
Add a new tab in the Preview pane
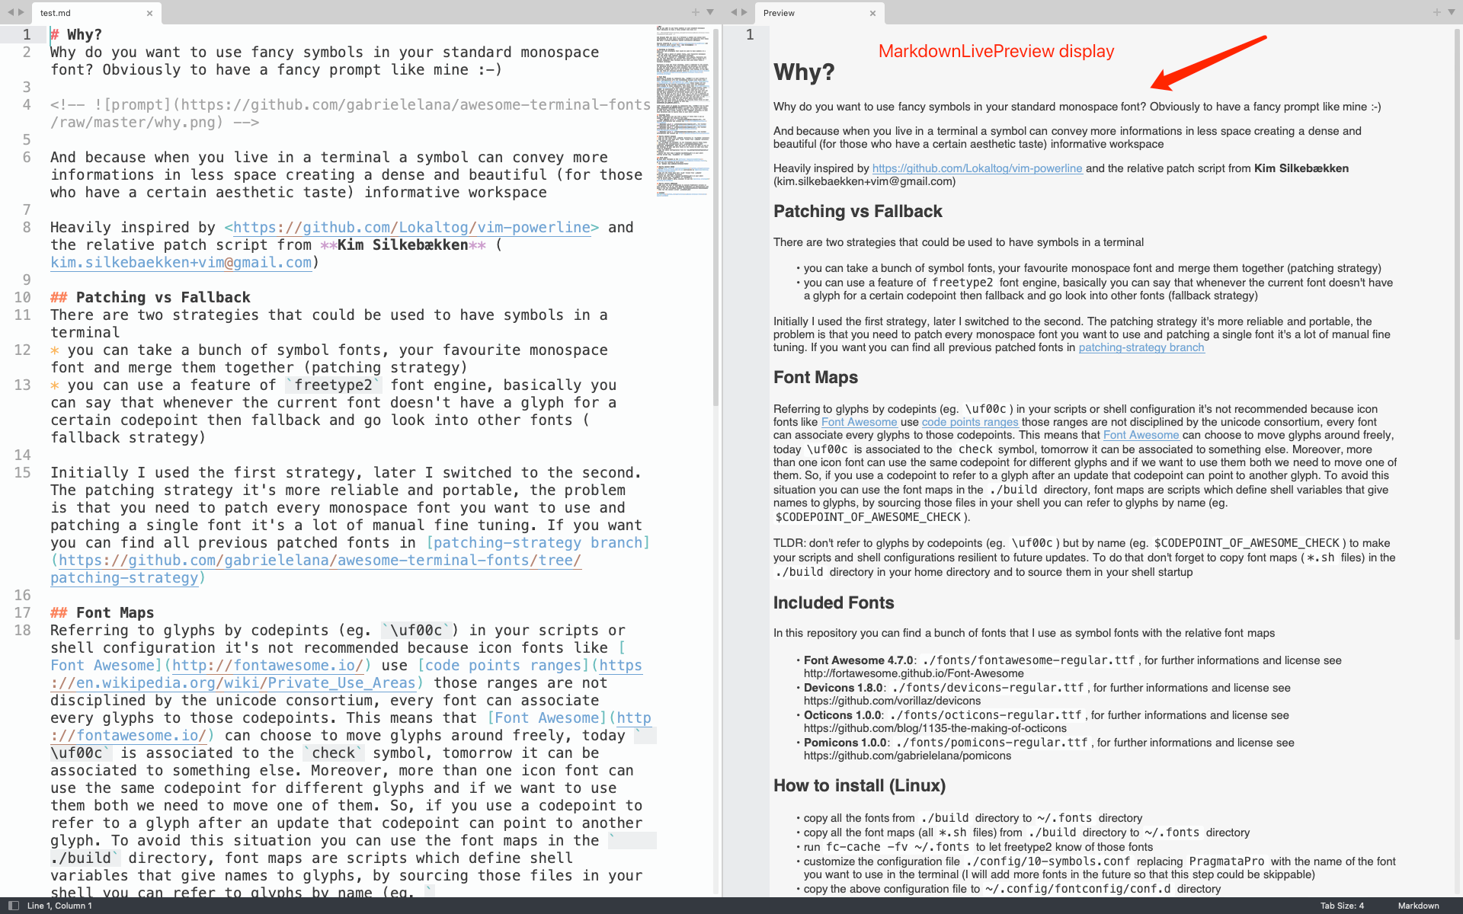point(1436,12)
